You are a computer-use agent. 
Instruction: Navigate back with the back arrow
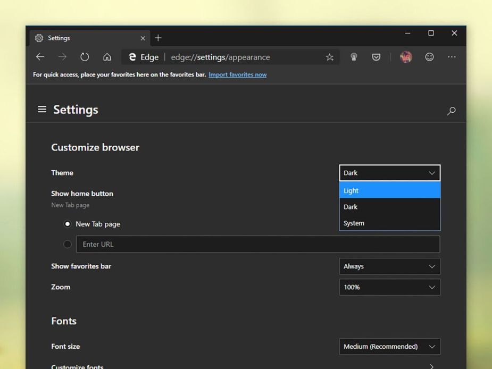pyautogui.click(x=40, y=57)
